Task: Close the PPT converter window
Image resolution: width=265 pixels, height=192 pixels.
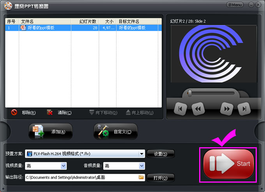Action: click(x=258, y=5)
